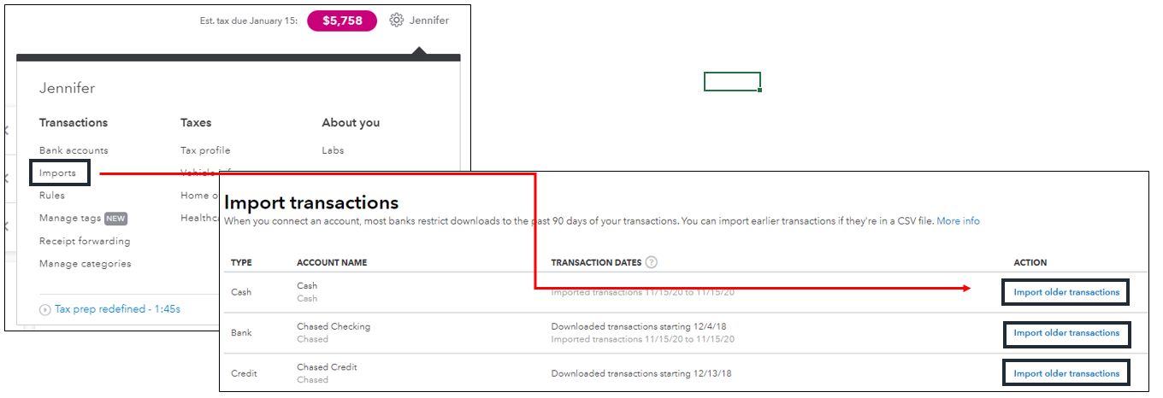This screenshot has width=1163, height=398.
Task: Open Tax profile under Taxes
Action: click(x=205, y=150)
